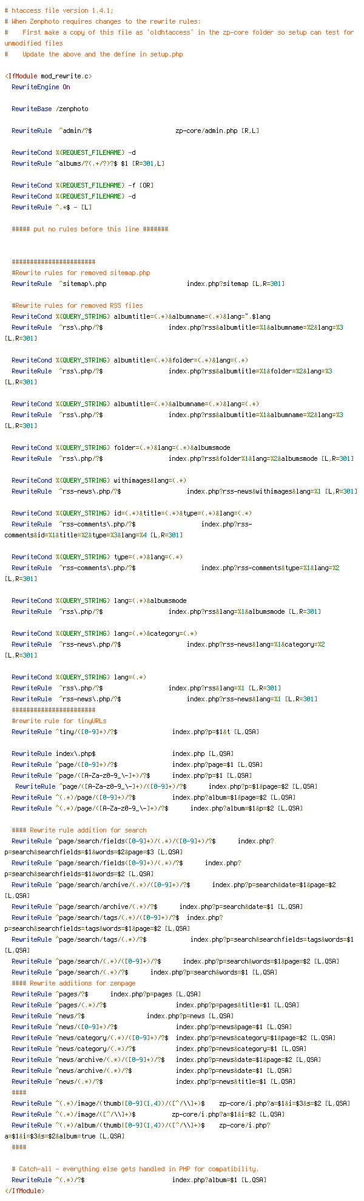The image size is (364, 1201).
Task: Click the '^news/archive/(.*)/?$' rule line
Action: [152, 1070]
